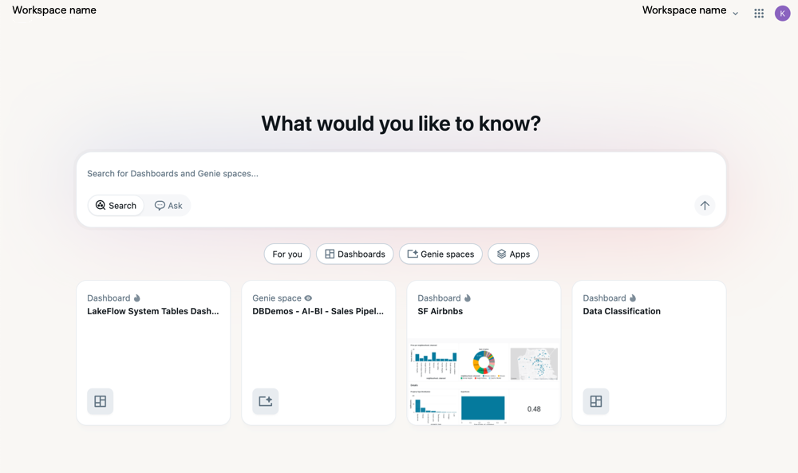Image resolution: width=798 pixels, height=473 pixels.
Task: Focus the Search for Dashboards and Genie spaces field
Action: 401,173
